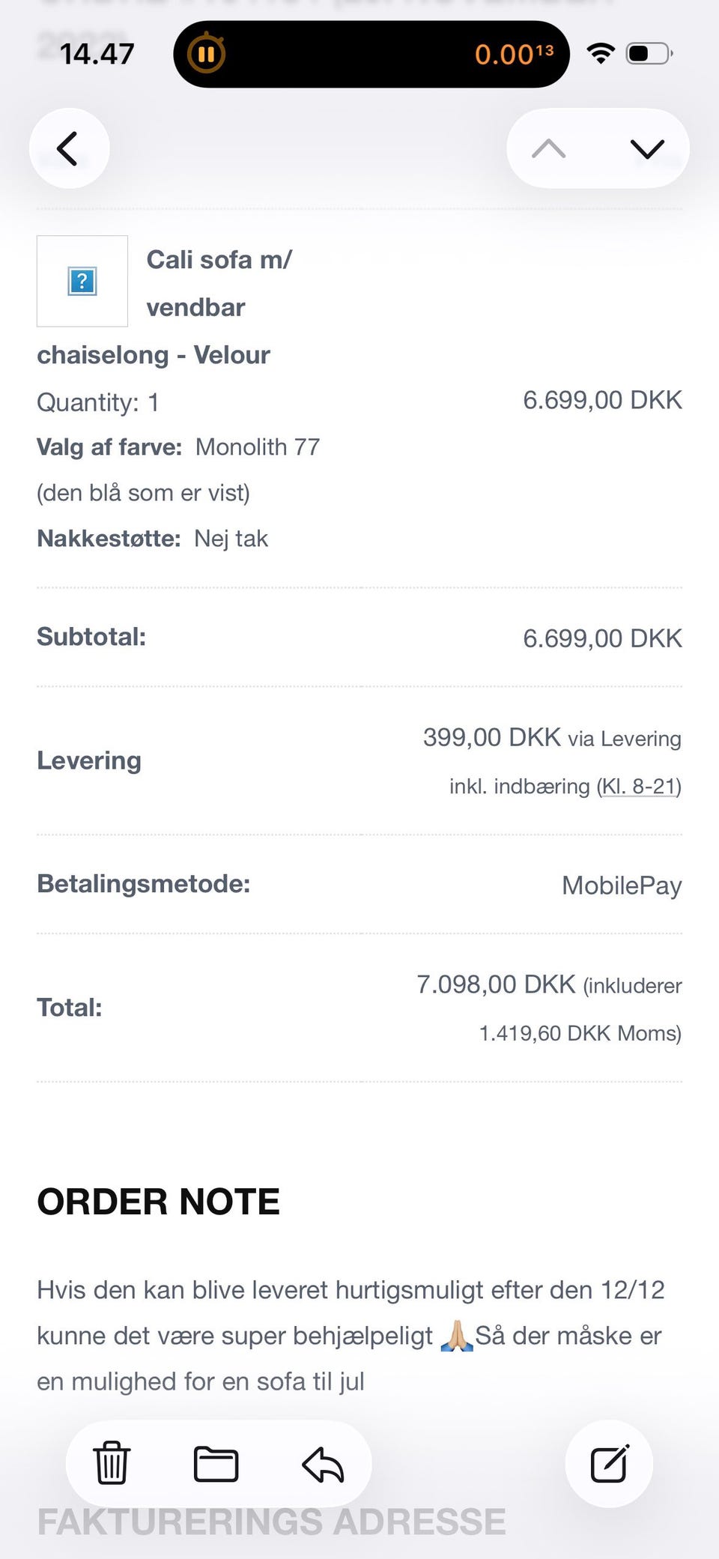The height and width of the screenshot is (1559, 719).
Task: Move the email using the folder icon
Action: click(216, 1463)
